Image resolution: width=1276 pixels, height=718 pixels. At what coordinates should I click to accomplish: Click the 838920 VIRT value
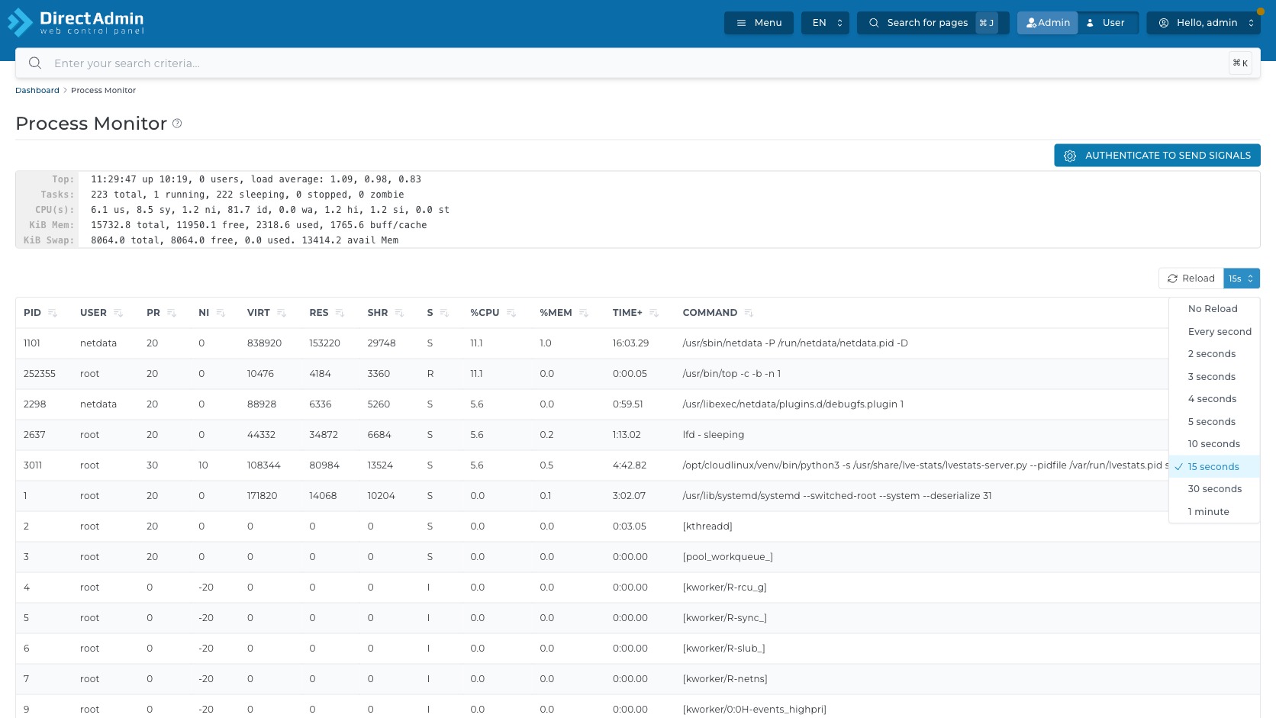tap(264, 343)
